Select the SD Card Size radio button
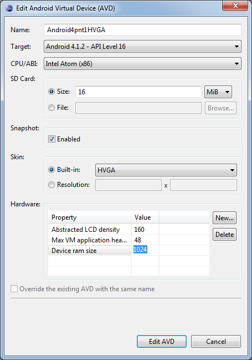Image resolution: width=252 pixels, height=360 pixels. (x=52, y=92)
